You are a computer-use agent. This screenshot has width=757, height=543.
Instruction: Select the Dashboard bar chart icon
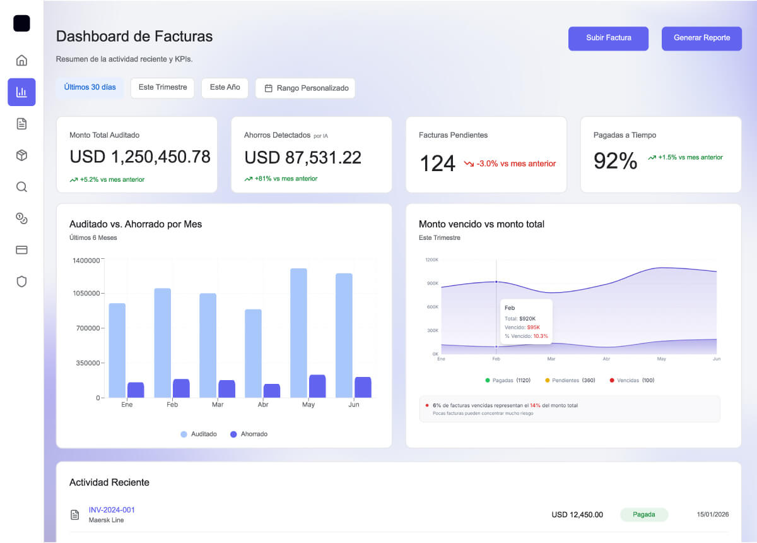tap(21, 92)
